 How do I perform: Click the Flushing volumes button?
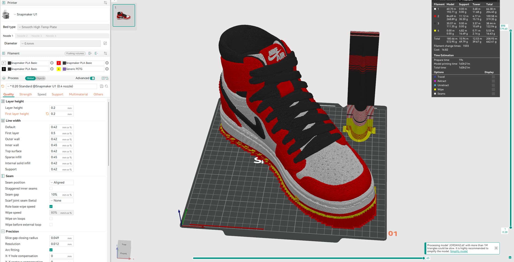pos(75,53)
